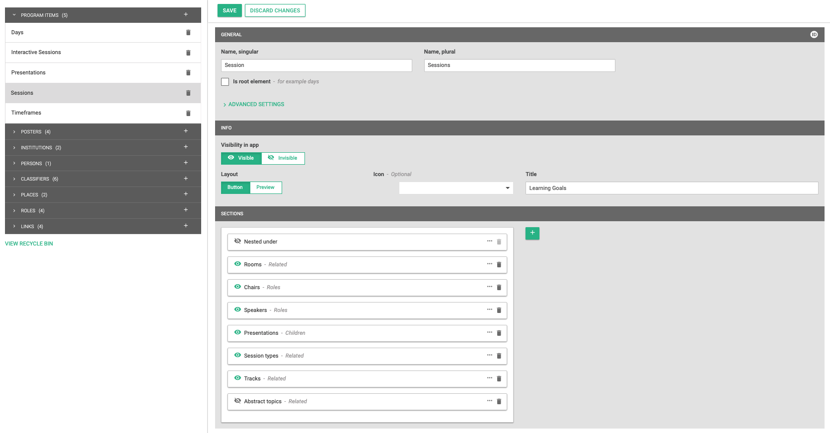Open more options for Session types section

pyautogui.click(x=490, y=355)
